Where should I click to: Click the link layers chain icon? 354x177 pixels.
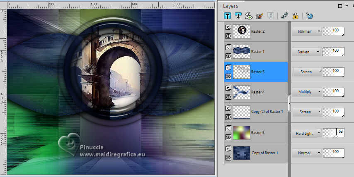[x=285, y=16]
